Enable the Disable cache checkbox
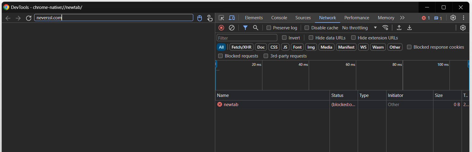The height and width of the screenshot is (152, 472). (x=307, y=28)
